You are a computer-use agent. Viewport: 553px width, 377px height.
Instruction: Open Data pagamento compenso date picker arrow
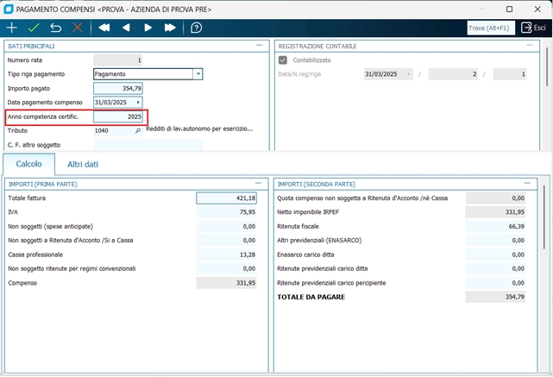(x=138, y=103)
